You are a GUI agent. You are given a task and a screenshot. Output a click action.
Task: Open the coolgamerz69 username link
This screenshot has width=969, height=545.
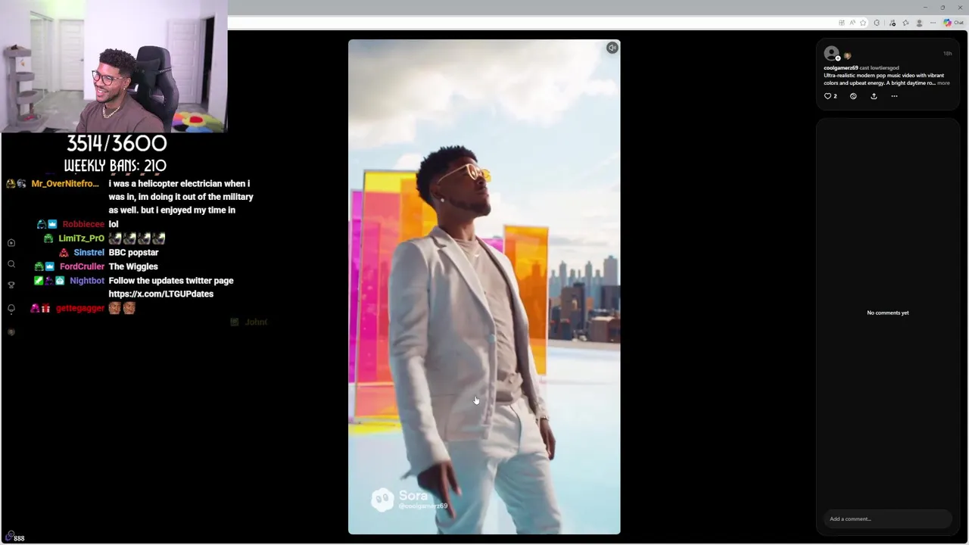tap(840, 68)
